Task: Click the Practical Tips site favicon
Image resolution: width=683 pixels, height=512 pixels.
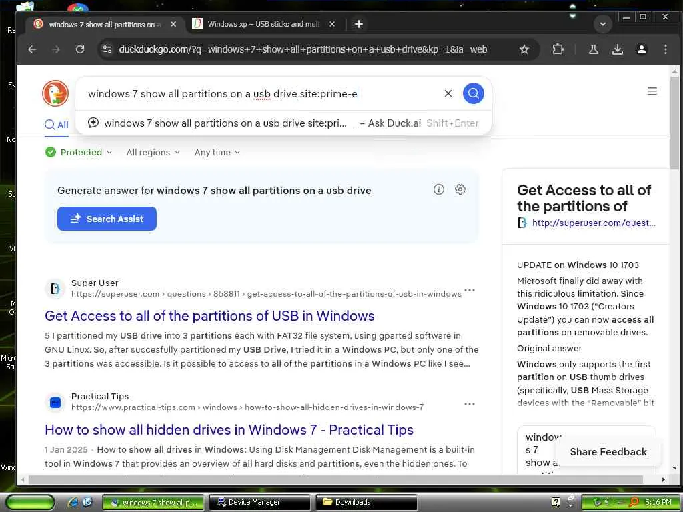Action: click(x=55, y=402)
